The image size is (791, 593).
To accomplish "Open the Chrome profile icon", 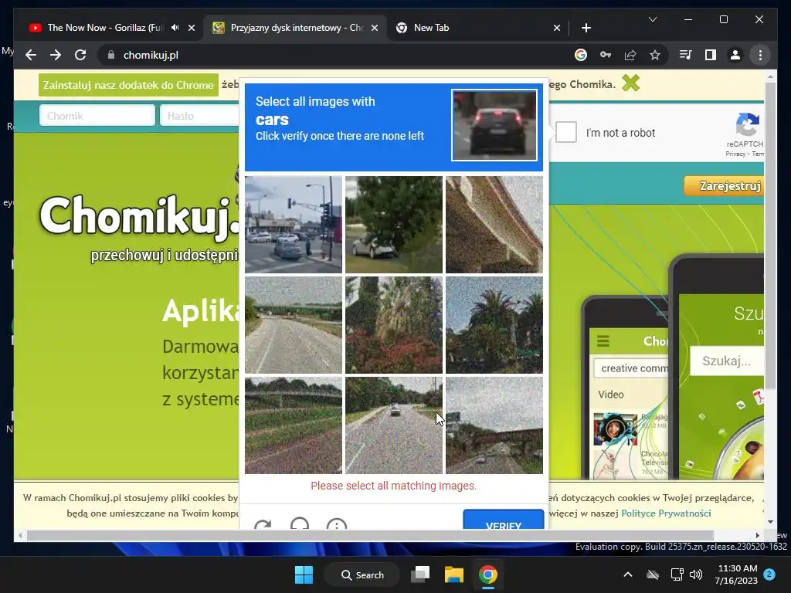I will (x=735, y=55).
